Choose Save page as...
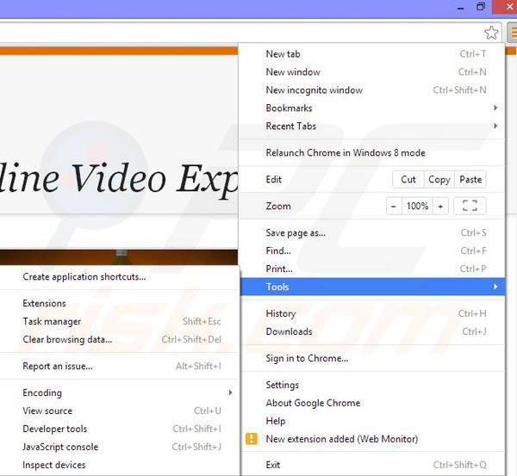The width and height of the screenshot is (517, 476). (x=372, y=233)
